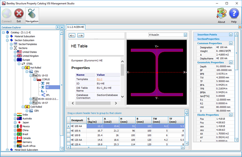Screen dimensions: 242x157
Task: Select the BS EN 10210-2:2... version item
Action: click(48, 99)
